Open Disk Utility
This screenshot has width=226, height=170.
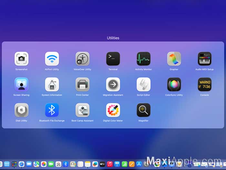click(22, 110)
